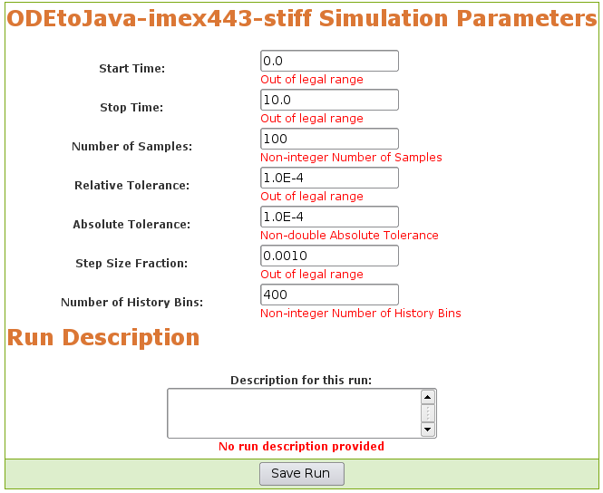
Task: Select the Absolute Tolerance input field
Action: [x=329, y=217]
